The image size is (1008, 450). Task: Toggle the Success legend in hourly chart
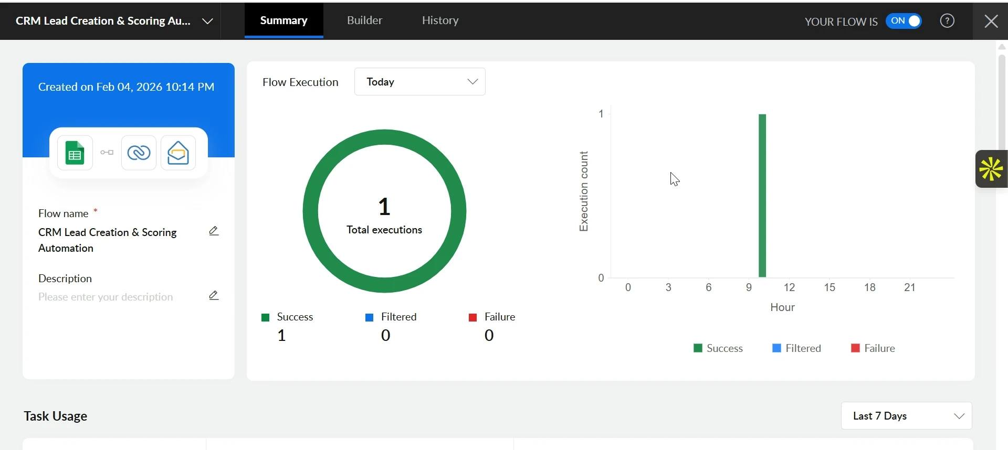click(x=718, y=349)
